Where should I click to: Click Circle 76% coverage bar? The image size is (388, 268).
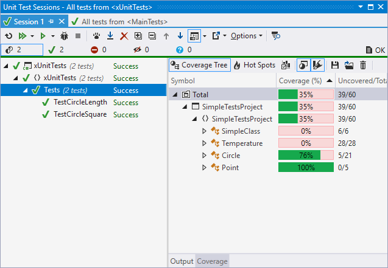point(306,155)
